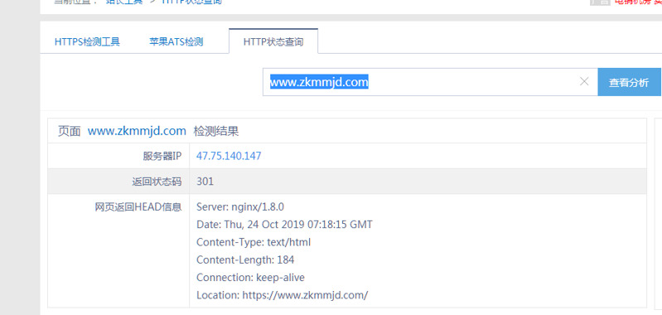Click the Location: https://www.zkmmjd.com/ line
This screenshot has height=315, width=662.
click(x=282, y=295)
